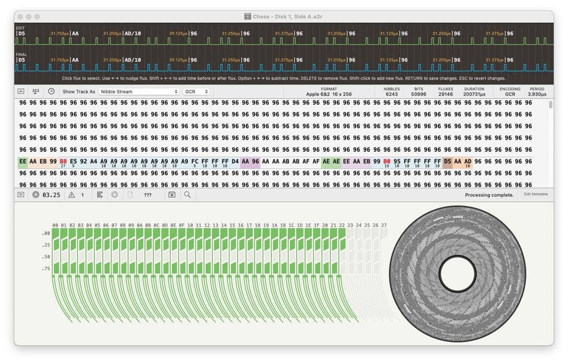Screen dimensions: 568x363
Task: Collapse the flux editor panel icon
Action: (21, 92)
